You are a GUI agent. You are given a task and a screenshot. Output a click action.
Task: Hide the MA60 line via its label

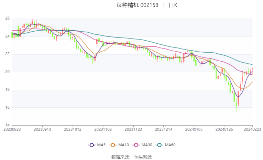pos(170,145)
